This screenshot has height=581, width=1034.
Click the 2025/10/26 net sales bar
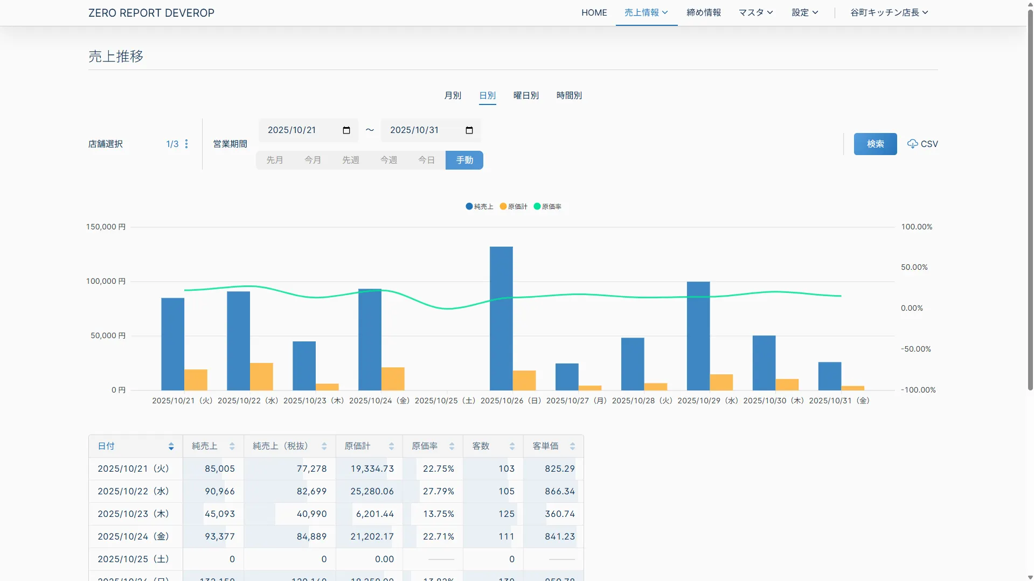pos(501,318)
